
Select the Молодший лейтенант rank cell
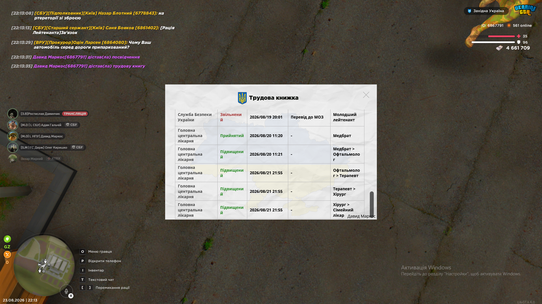pos(347,117)
